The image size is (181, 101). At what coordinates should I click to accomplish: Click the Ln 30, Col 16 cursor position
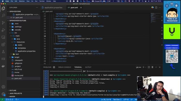point(106,100)
